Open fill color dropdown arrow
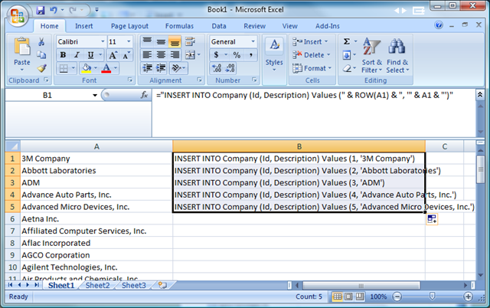 (96, 68)
